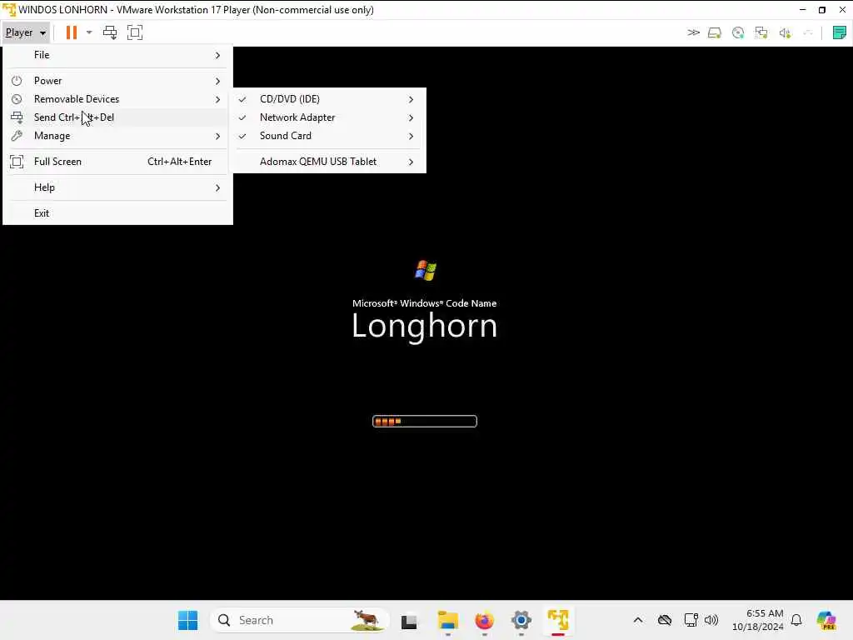Toggle the Sound Card connected checkmark
The height and width of the screenshot is (640, 853).
(242, 136)
